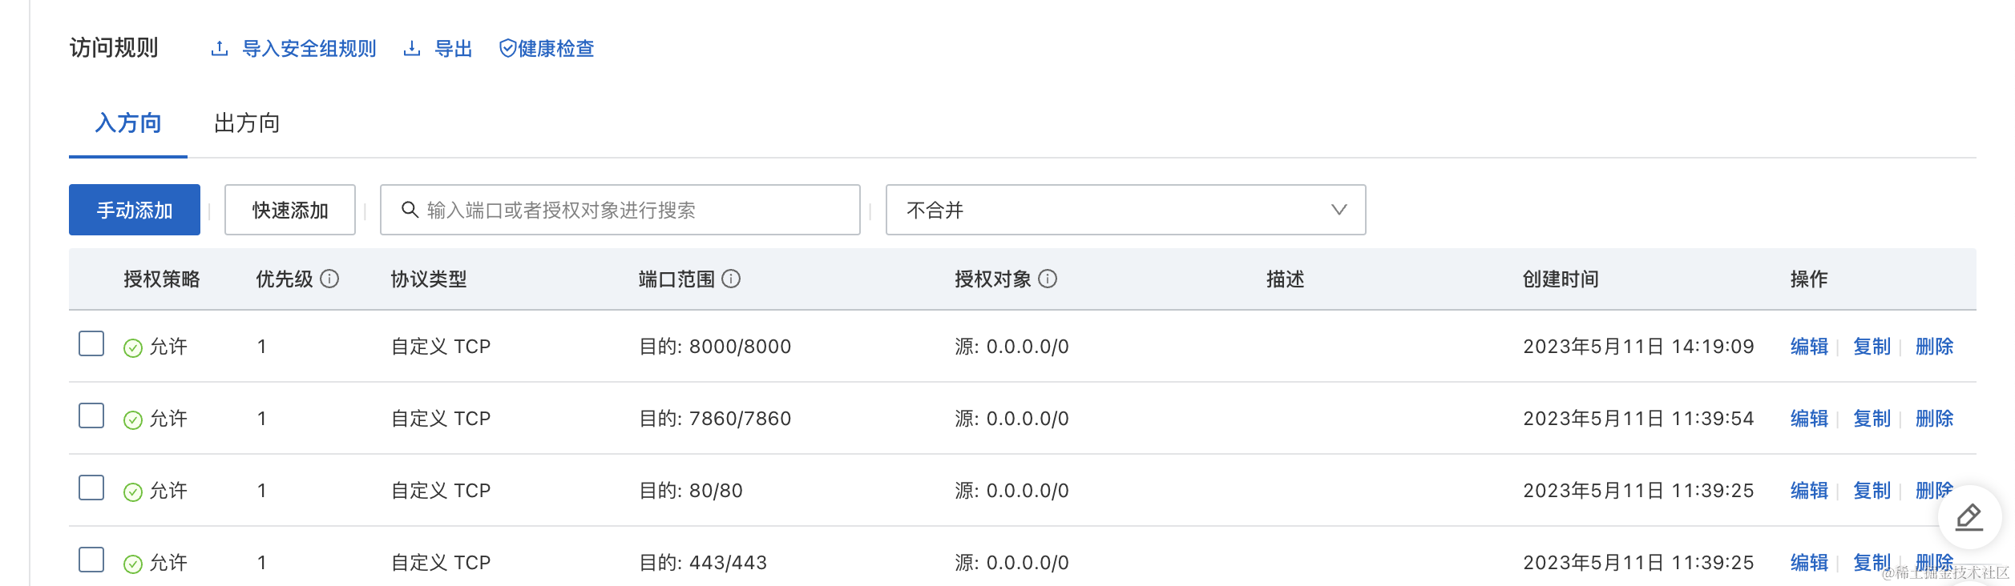Switch to the 入方向 tab
The height and width of the screenshot is (586, 2015).
tap(128, 123)
